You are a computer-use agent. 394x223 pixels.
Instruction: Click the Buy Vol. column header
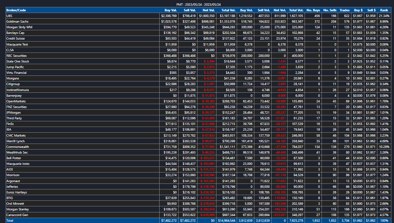tap(246, 10)
